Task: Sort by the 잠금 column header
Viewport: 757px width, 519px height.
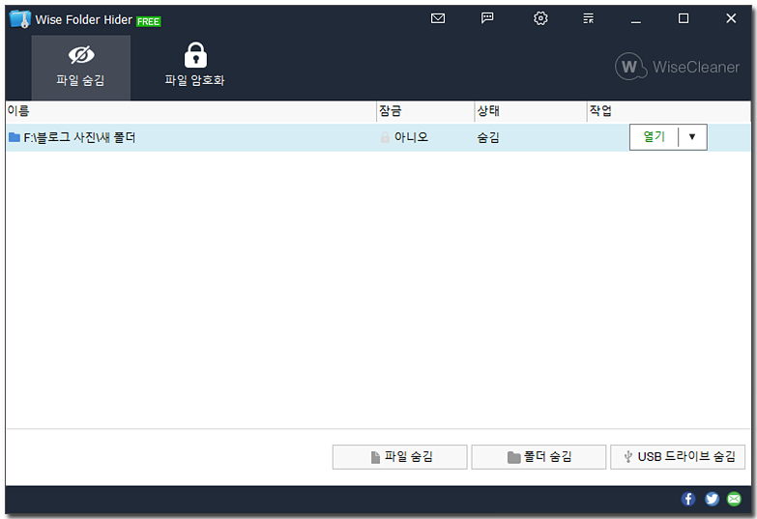Action: [x=425, y=111]
